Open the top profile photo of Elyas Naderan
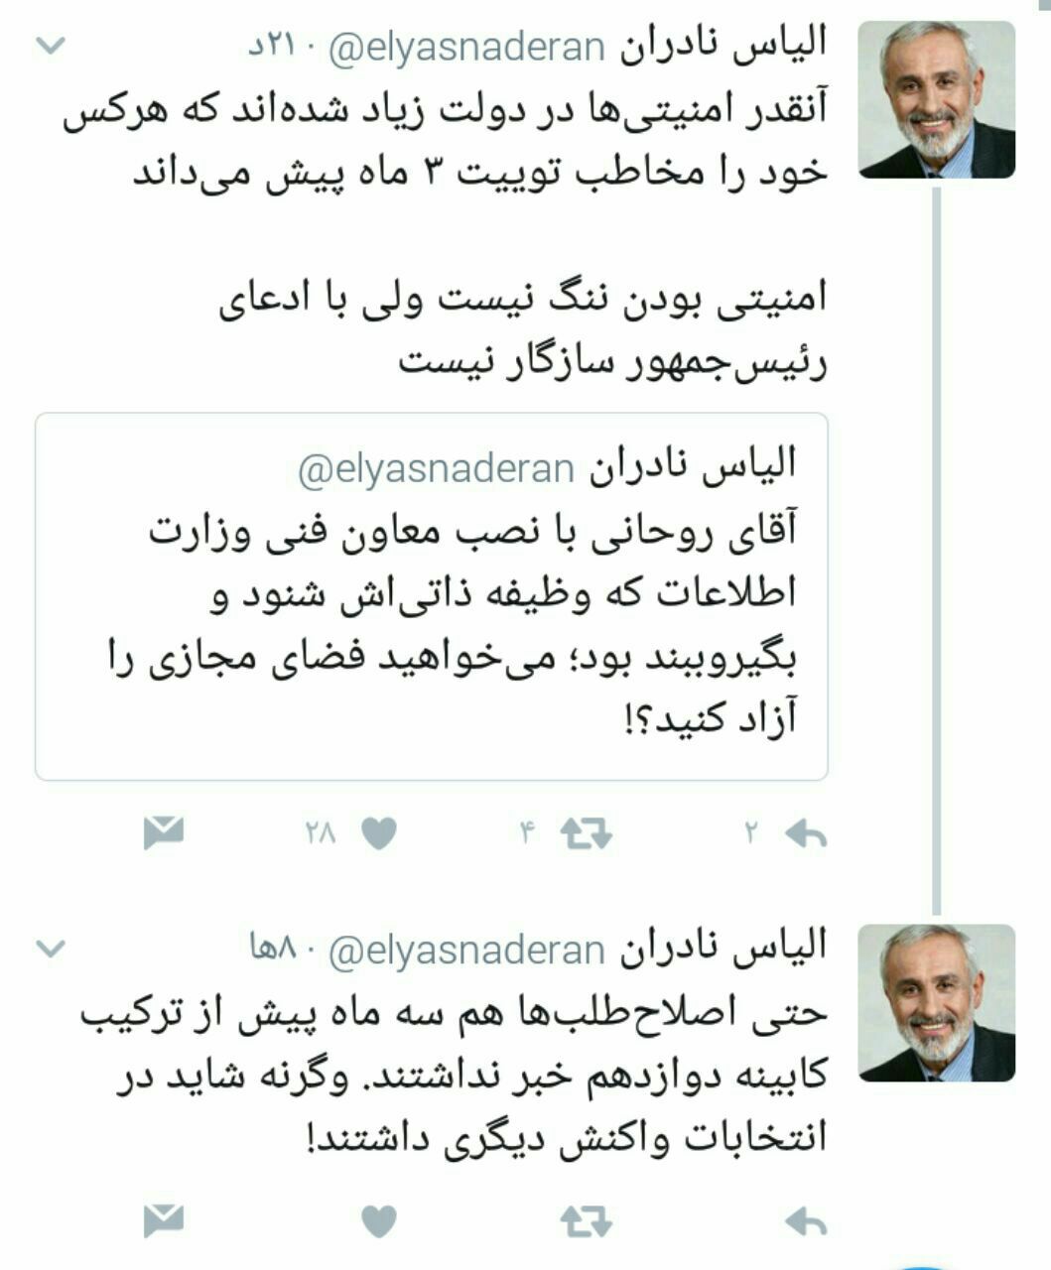This screenshot has width=1051, height=1270. (x=937, y=99)
